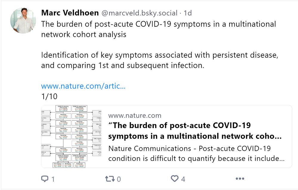
Task: Click the 1/10 thread marker text
Action: tap(49, 97)
